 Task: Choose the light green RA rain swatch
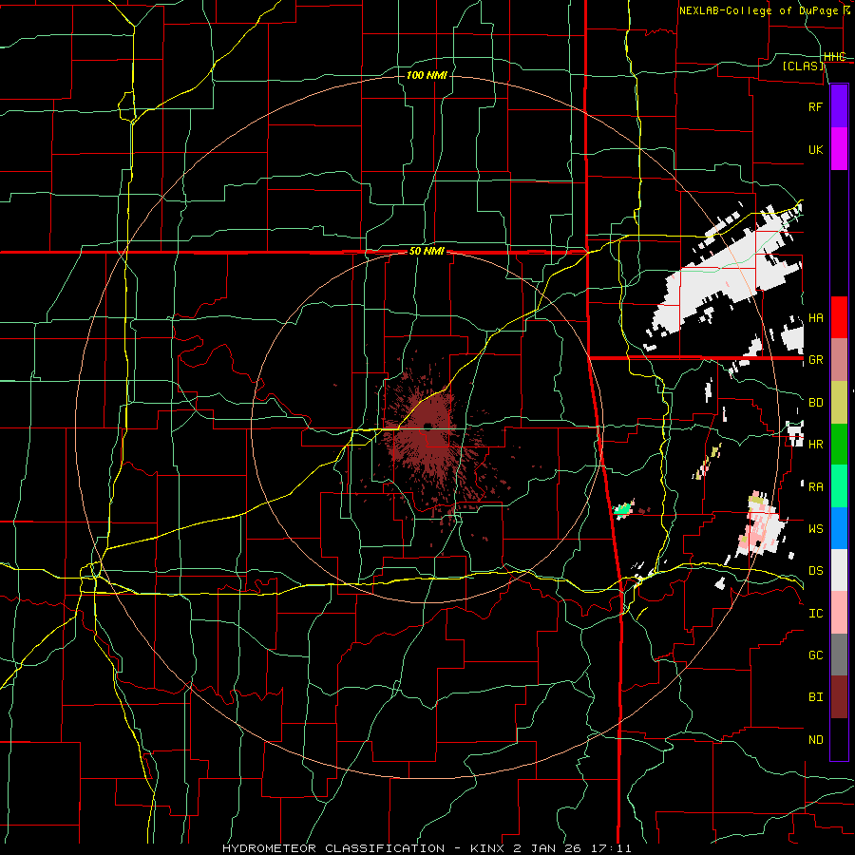point(839,486)
